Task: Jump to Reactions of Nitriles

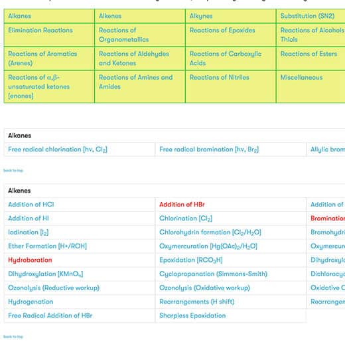Action: click(220, 77)
